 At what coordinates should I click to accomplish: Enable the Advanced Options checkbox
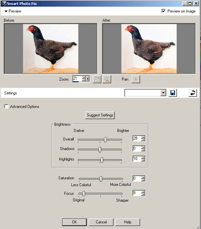tap(6, 107)
